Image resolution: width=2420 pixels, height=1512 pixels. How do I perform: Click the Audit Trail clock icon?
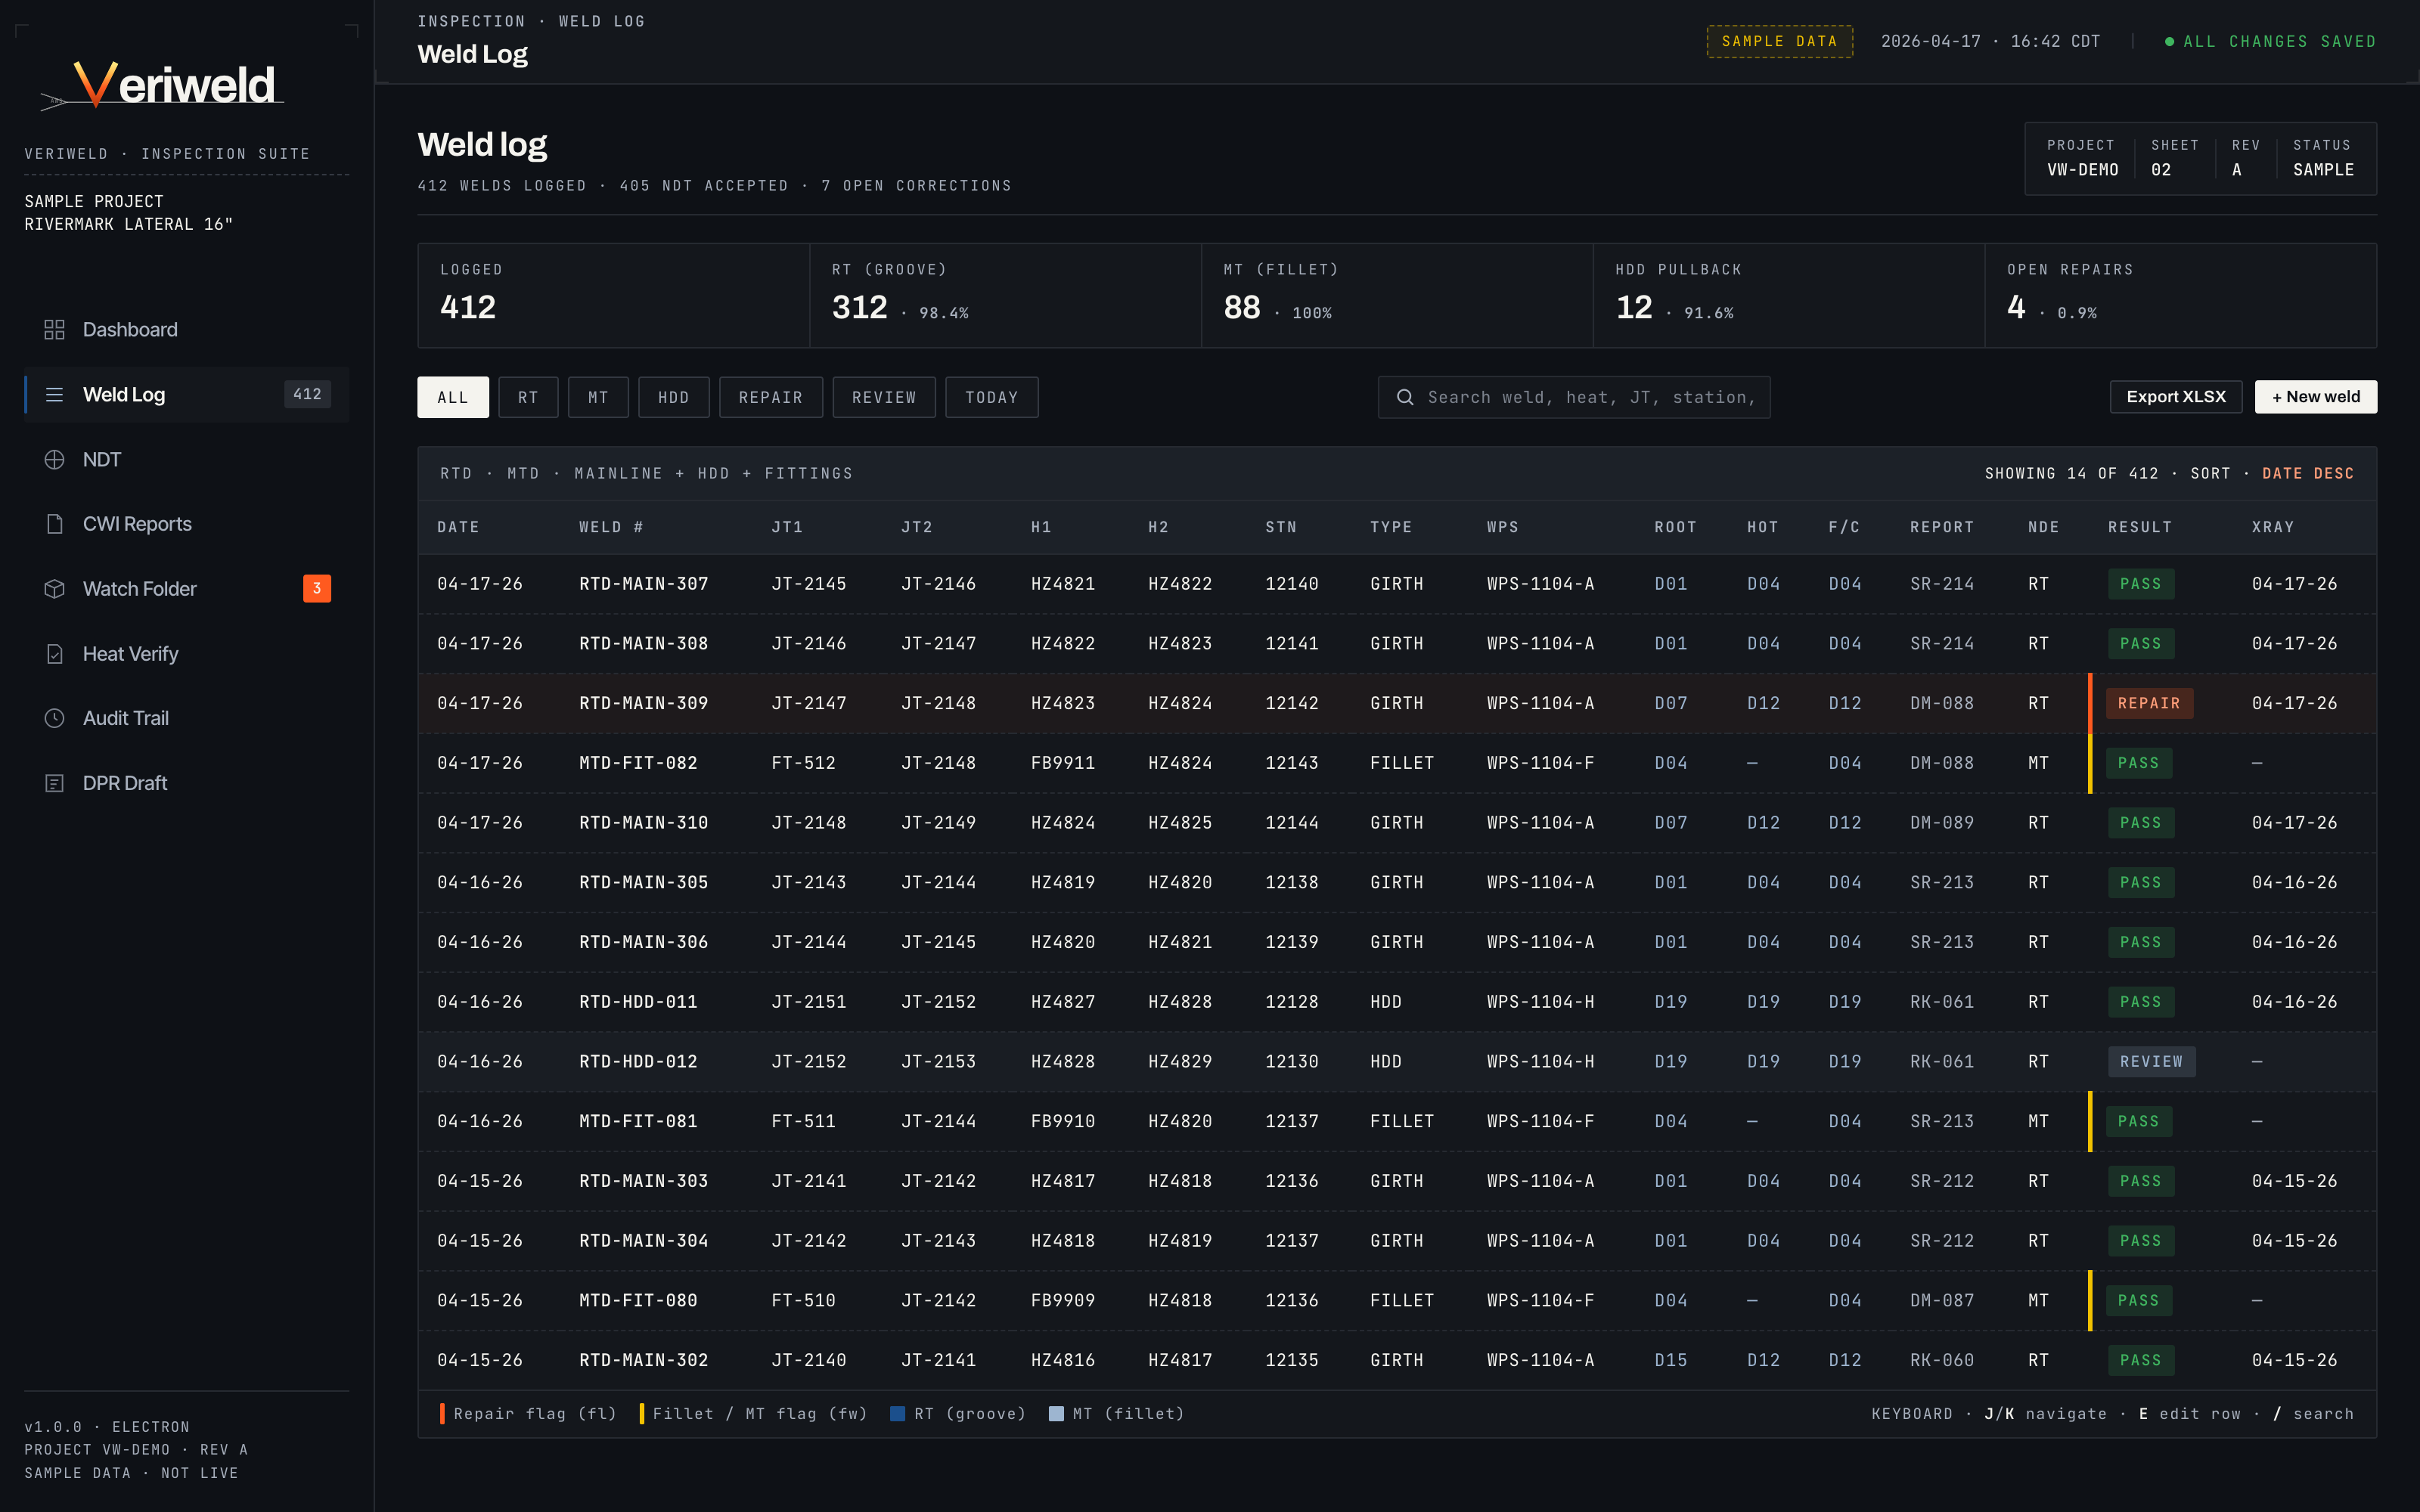55,718
